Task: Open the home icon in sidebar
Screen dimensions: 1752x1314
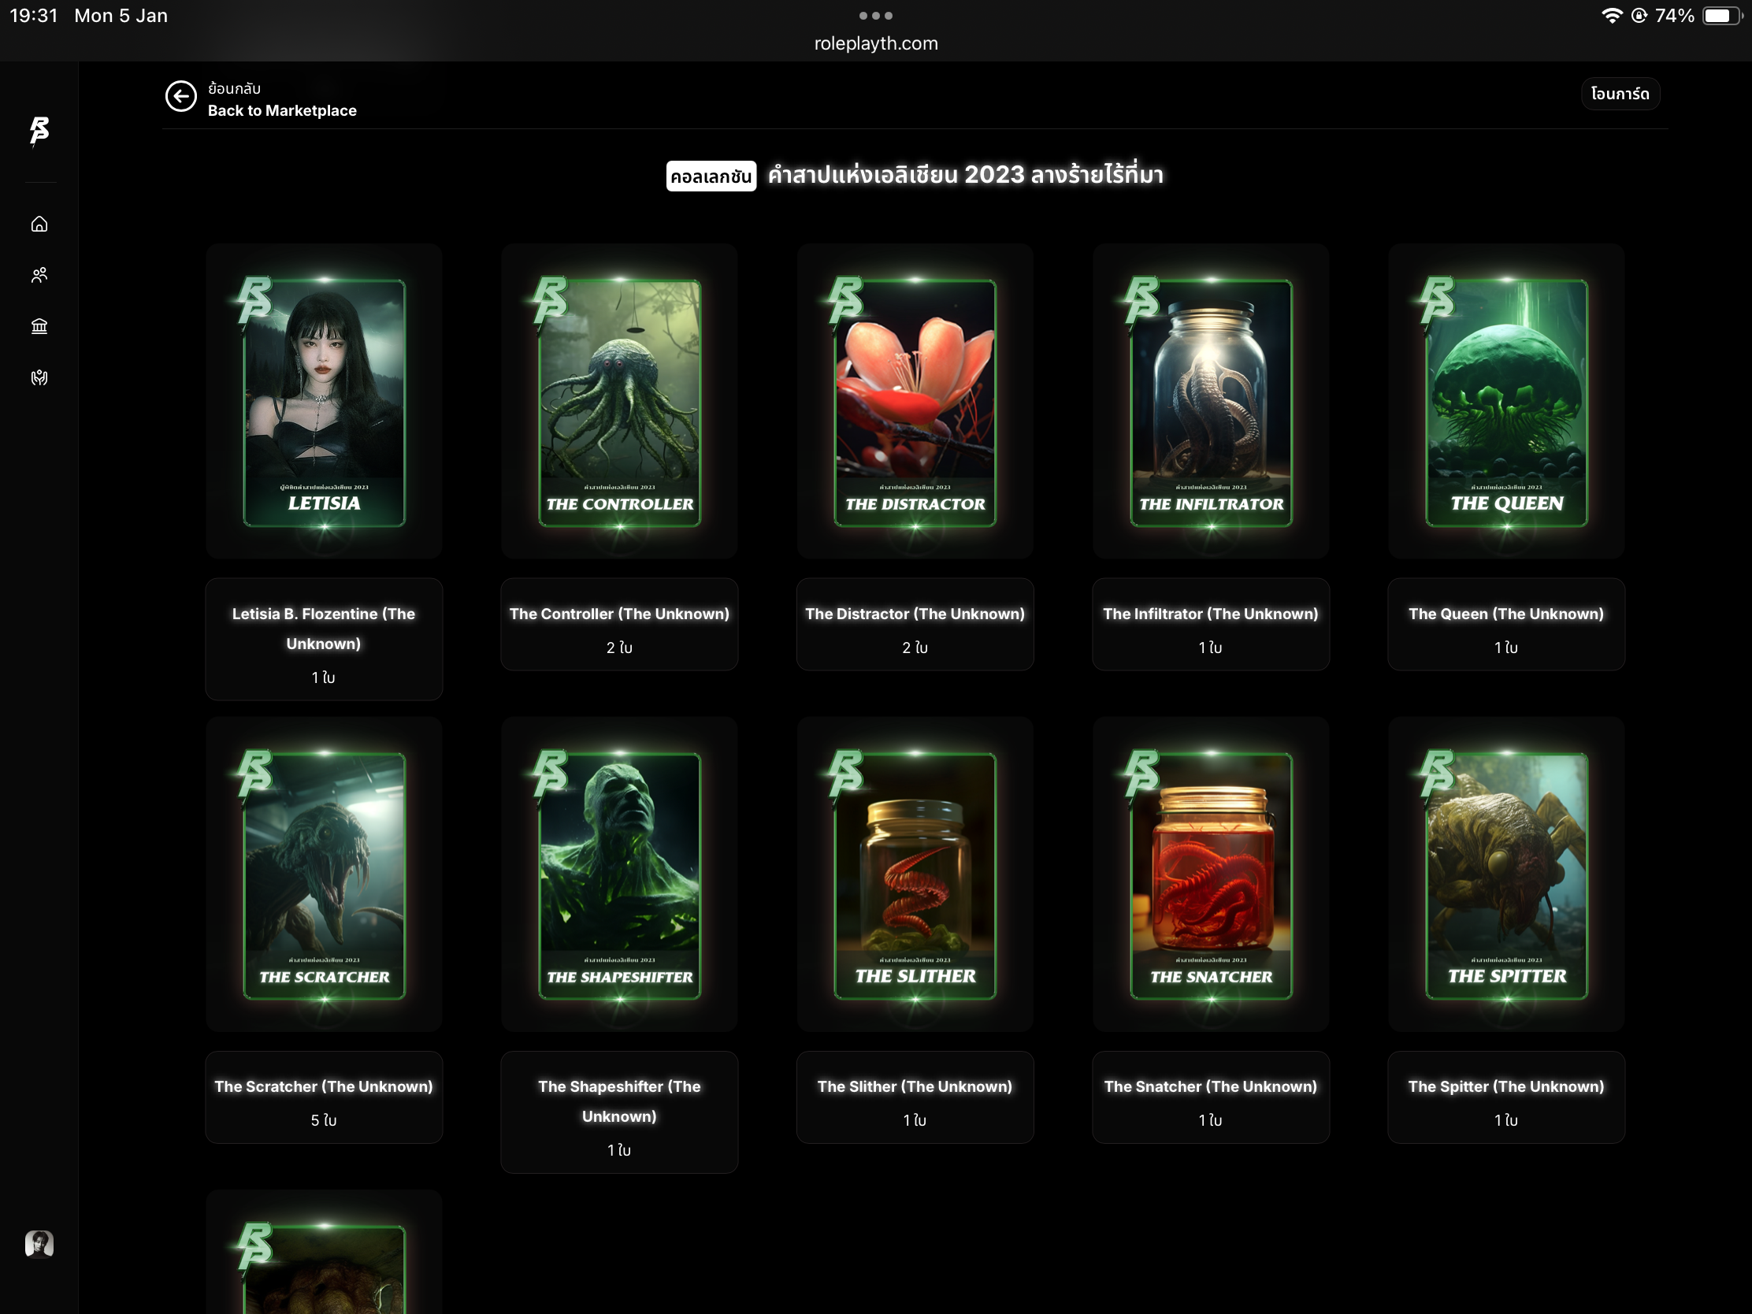Action: [x=39, y=225]
